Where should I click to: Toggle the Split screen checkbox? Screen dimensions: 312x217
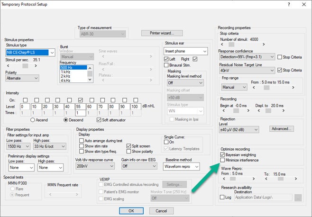[129, 146]
